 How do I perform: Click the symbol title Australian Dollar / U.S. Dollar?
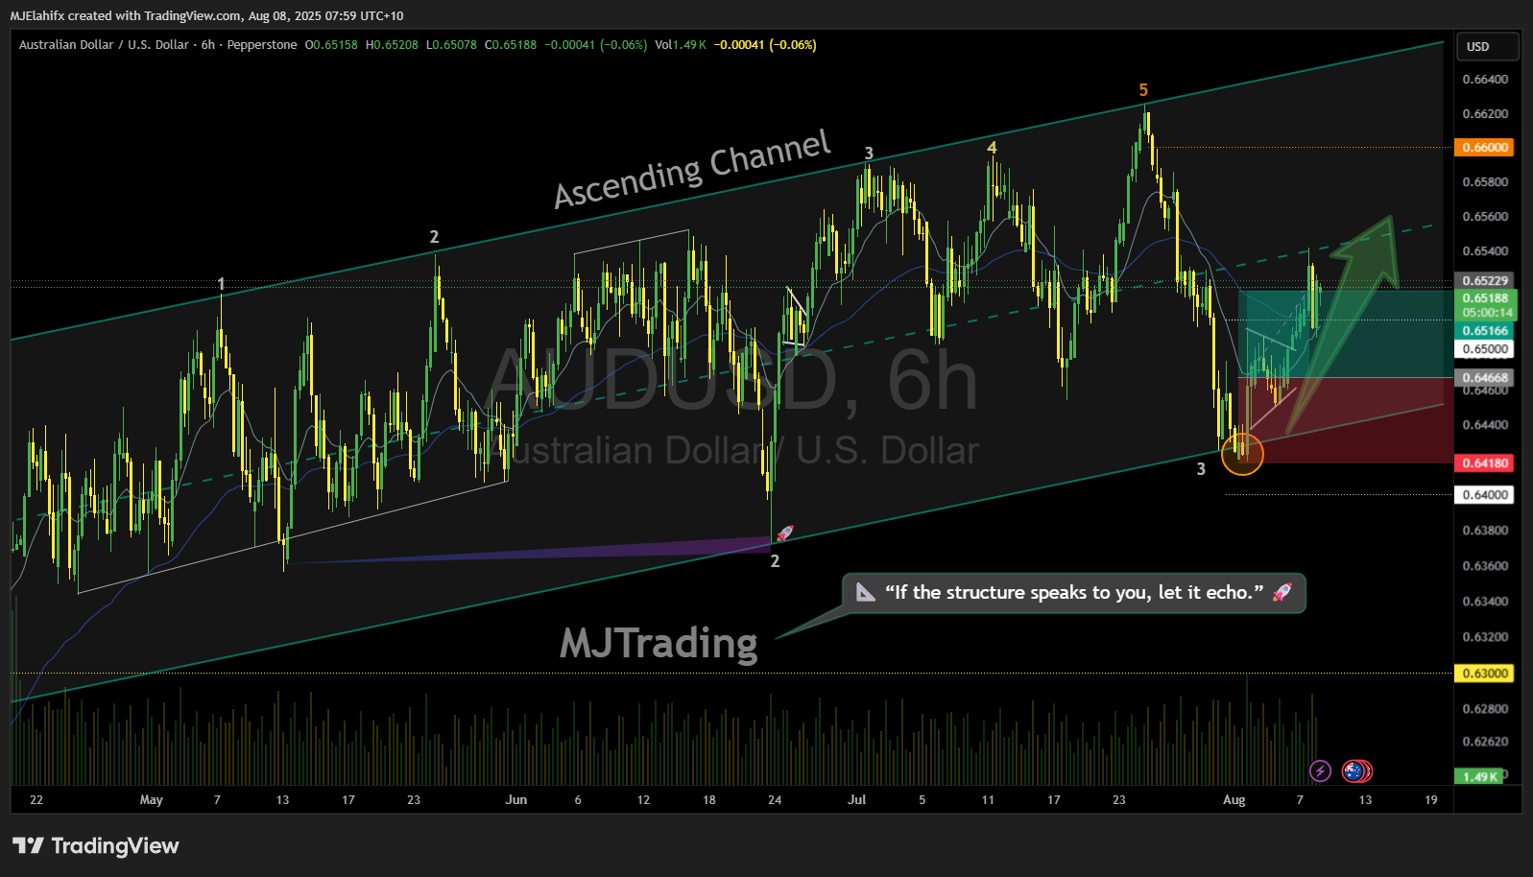(104, 45)
